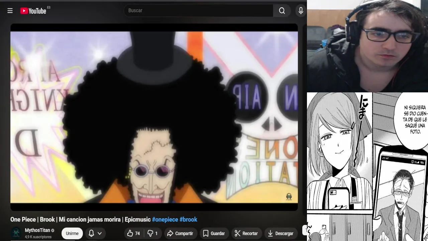The width and height of the screenshot is (428, 241).
Task: Start voice search with microphone icon
Action: [x=301, y=11]
